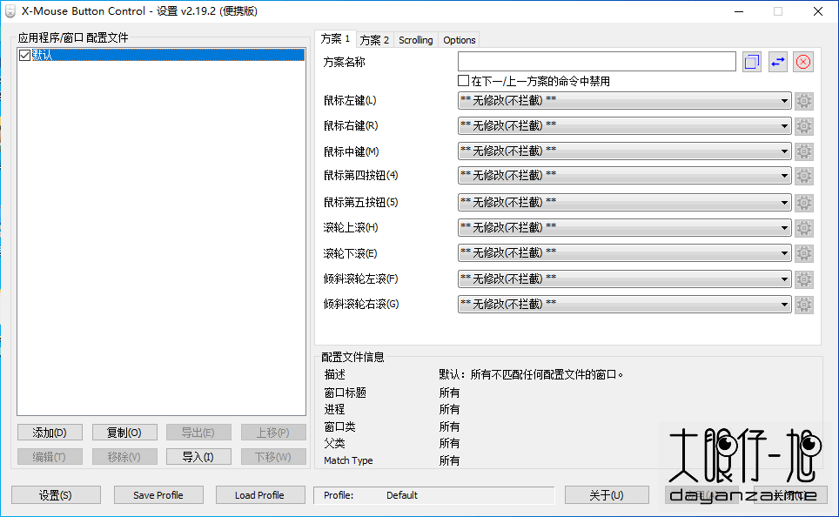Open 设置(S) settings button
The image size is (839, 517).
(x=56, y=495)
